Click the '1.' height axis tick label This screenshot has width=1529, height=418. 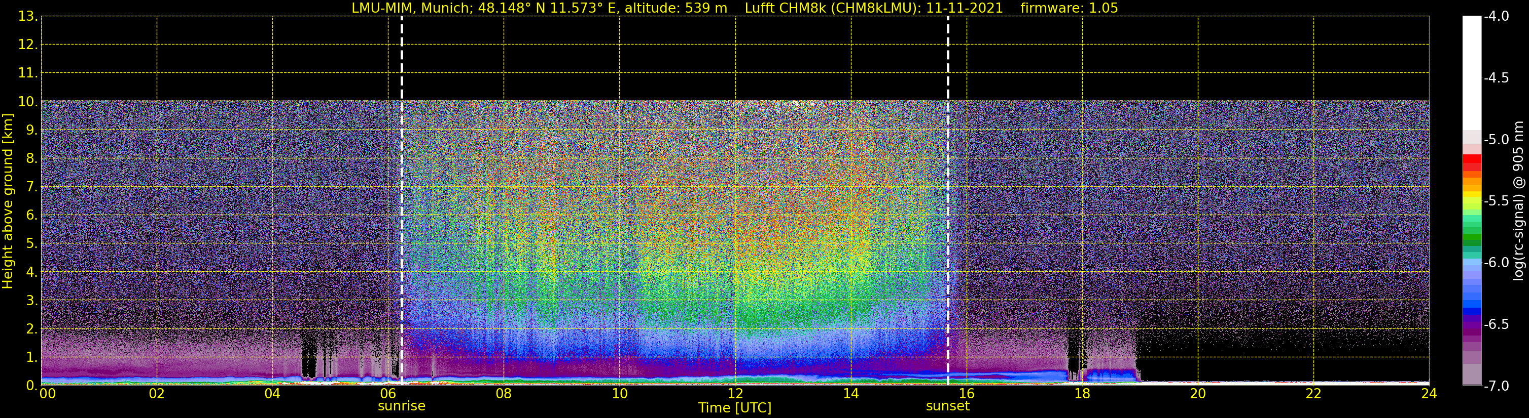click(32, 358)
